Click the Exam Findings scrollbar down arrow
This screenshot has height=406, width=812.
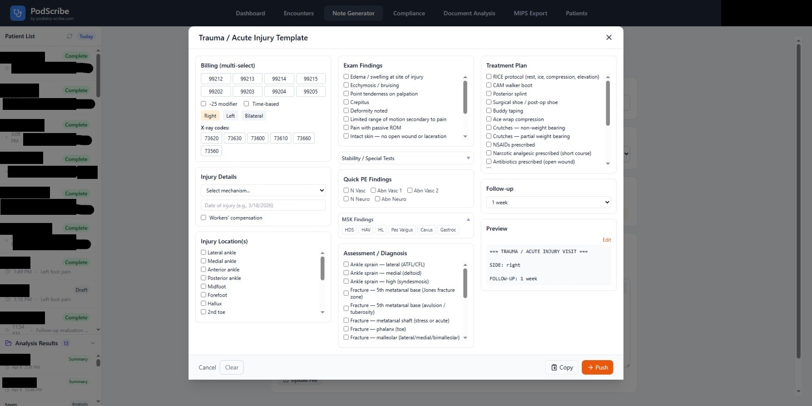(465, 136)
